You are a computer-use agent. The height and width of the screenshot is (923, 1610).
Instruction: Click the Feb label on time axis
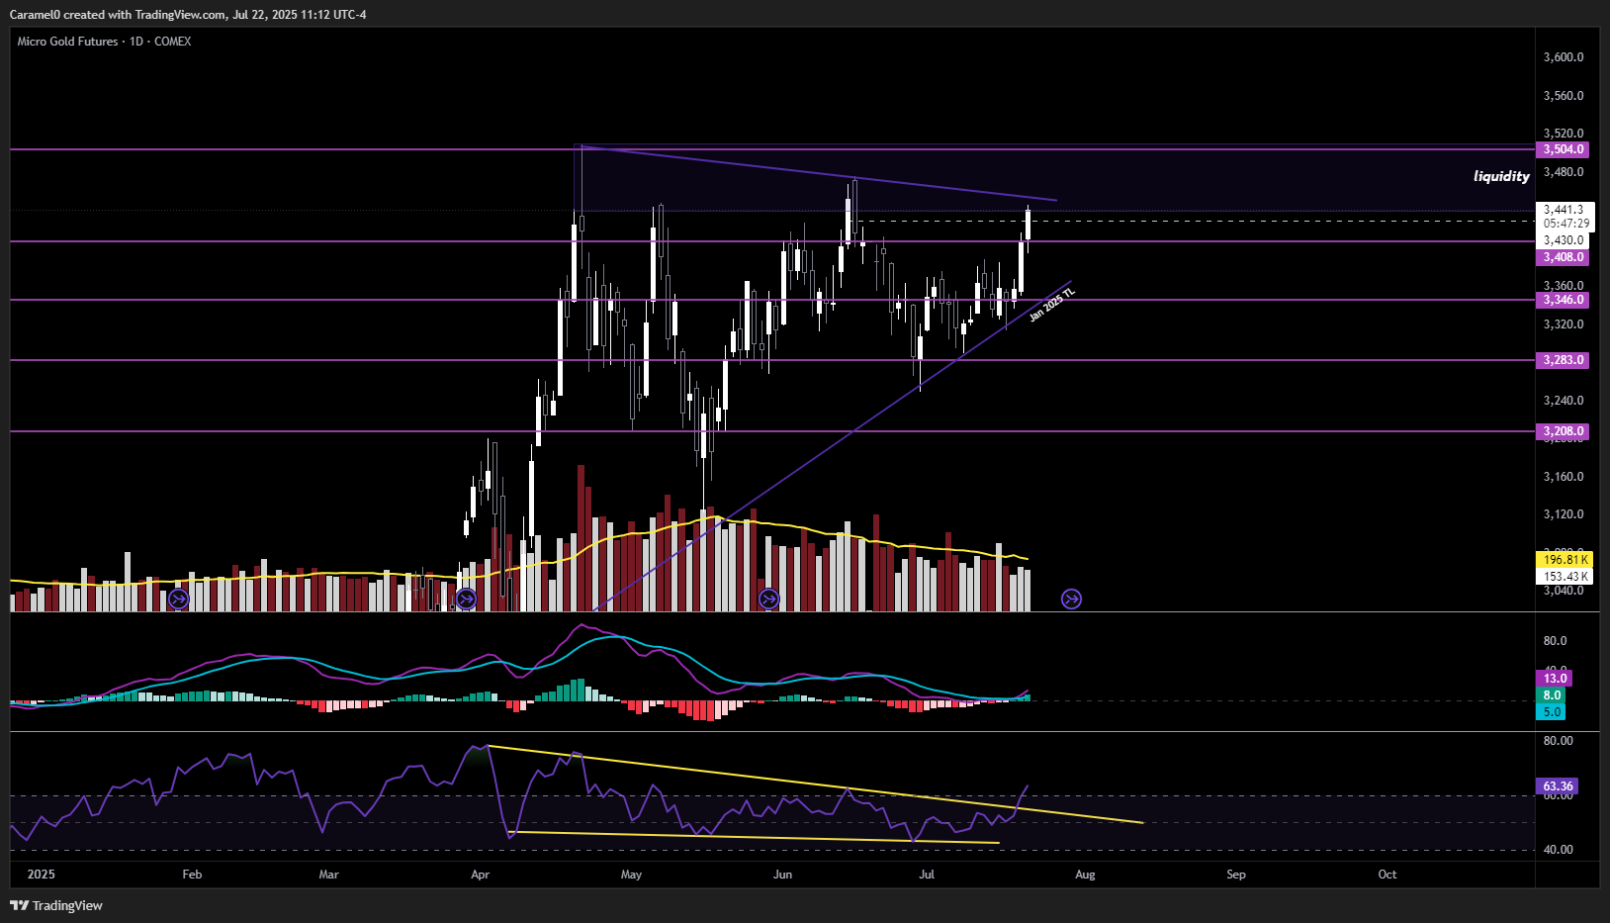click(192, 875)
